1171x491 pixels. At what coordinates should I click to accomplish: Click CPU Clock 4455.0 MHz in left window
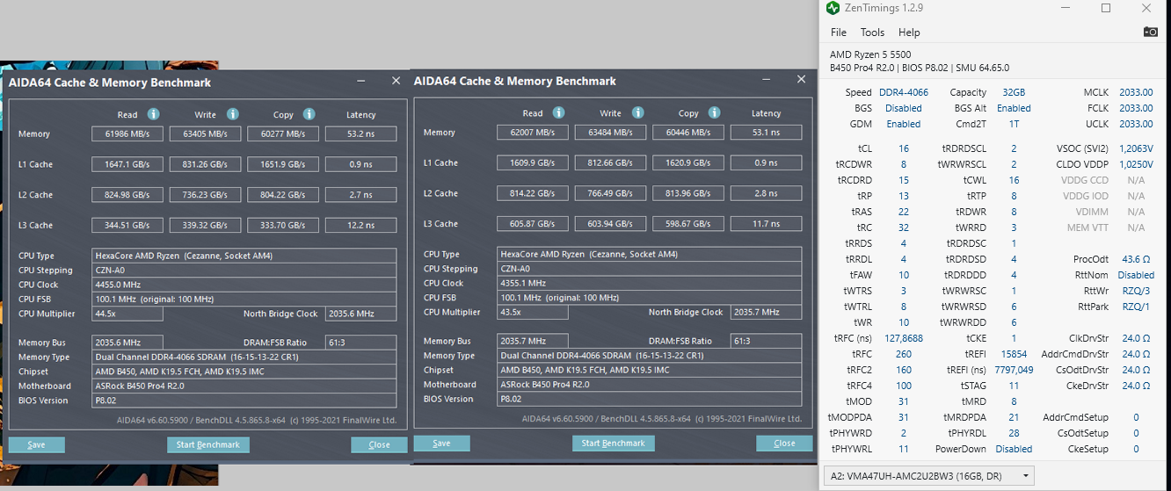coord(244,285)
